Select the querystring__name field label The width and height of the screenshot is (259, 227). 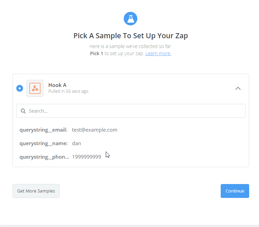coord(43,143)
